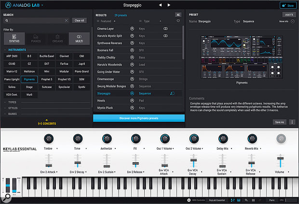
Task: Click the results list scrollbar
Action: [183, 42]
